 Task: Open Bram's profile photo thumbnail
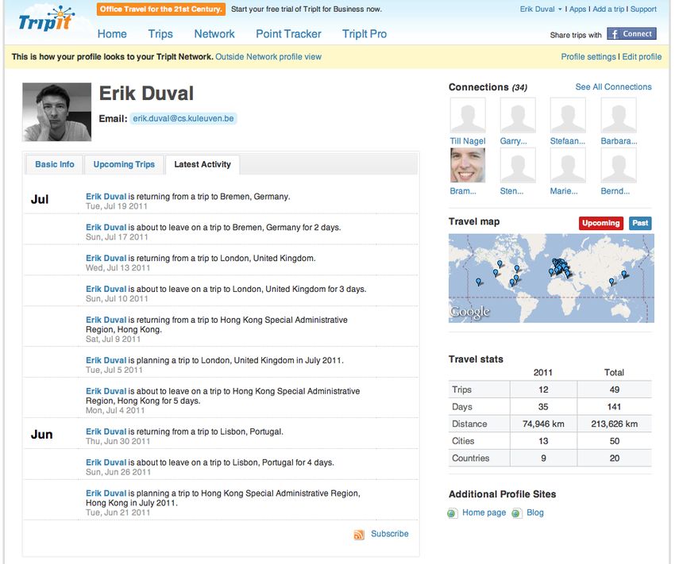click(468, 166)
